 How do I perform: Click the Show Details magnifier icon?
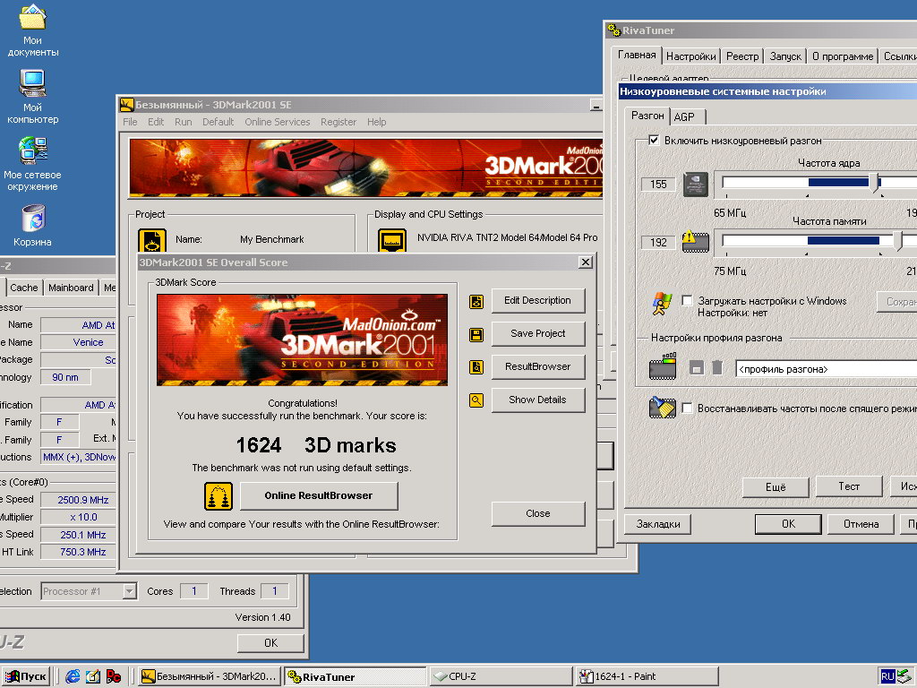[x=476, y=400]
